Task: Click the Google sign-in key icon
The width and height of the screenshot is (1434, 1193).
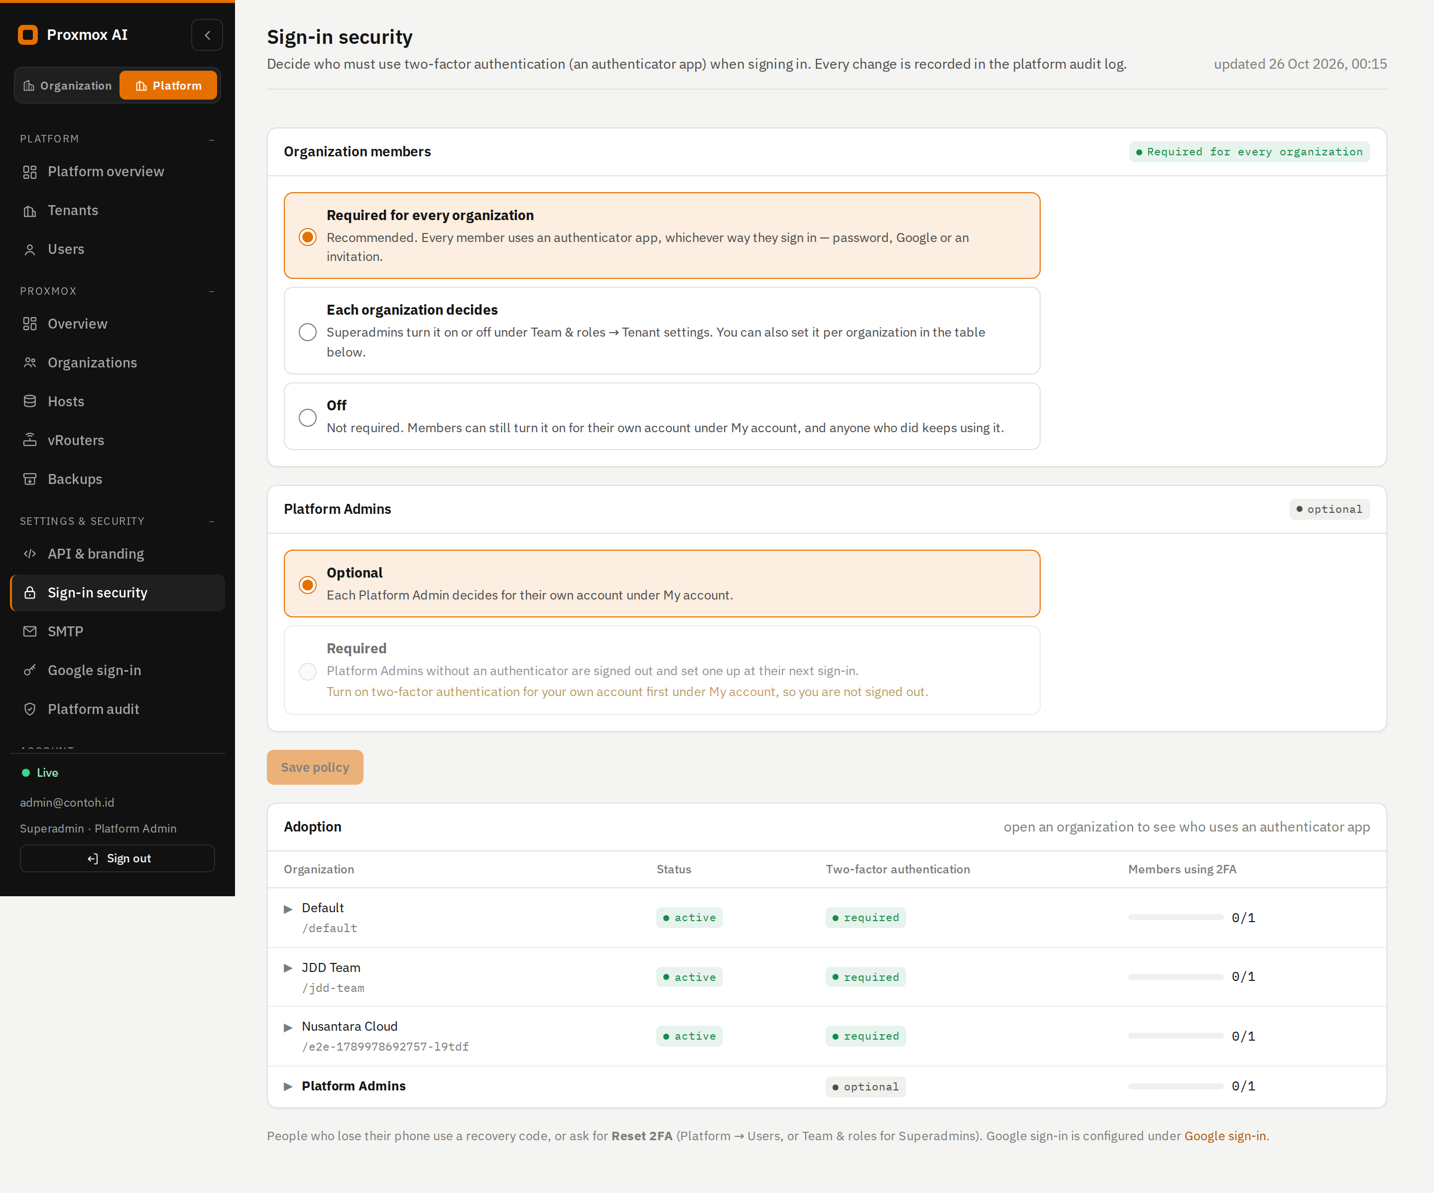Action: (29, 671)
